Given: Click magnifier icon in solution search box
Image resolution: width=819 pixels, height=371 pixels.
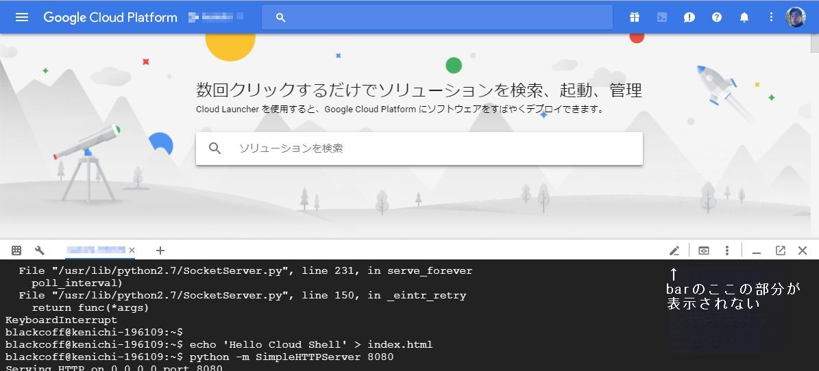Looking at the screenshot, I should tap(215, 148).
